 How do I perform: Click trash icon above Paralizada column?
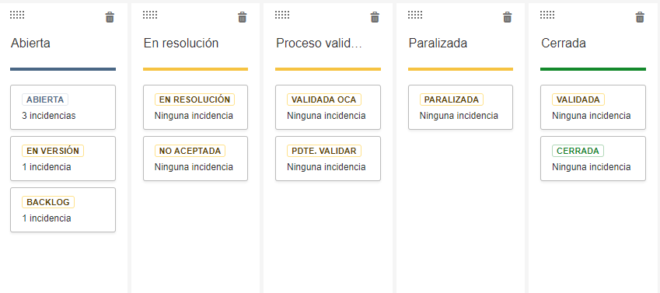point(507,17)
